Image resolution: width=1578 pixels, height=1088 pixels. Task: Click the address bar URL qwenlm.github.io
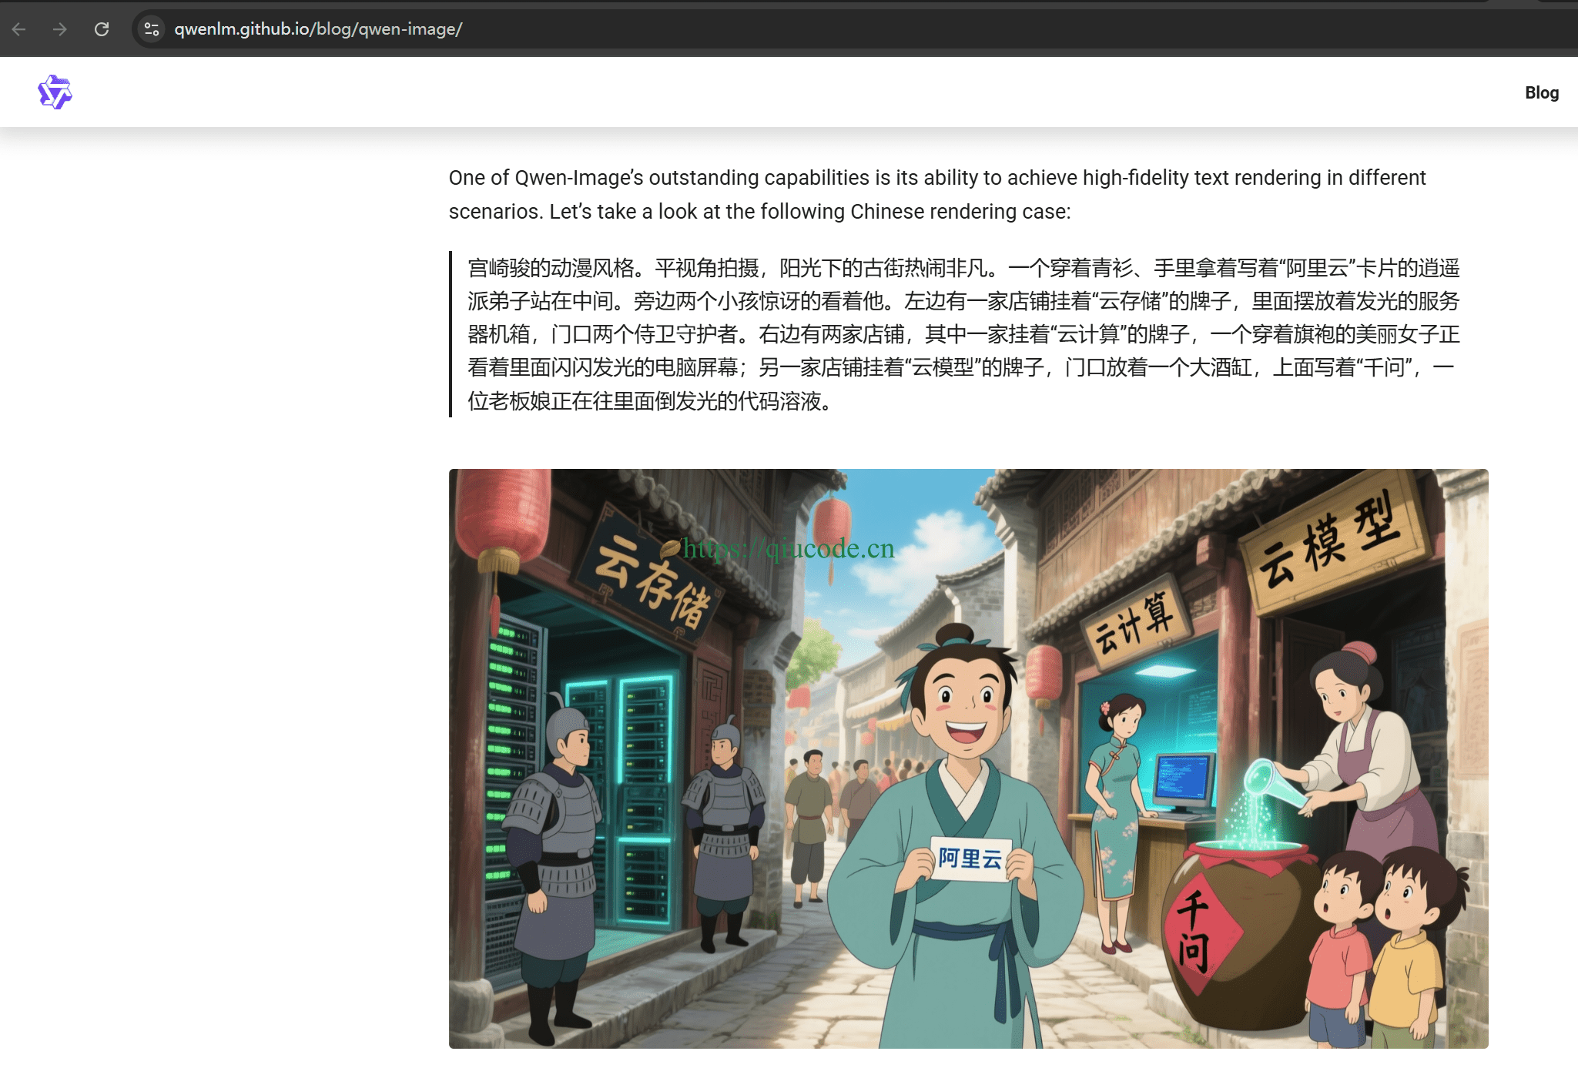[318, 29]
